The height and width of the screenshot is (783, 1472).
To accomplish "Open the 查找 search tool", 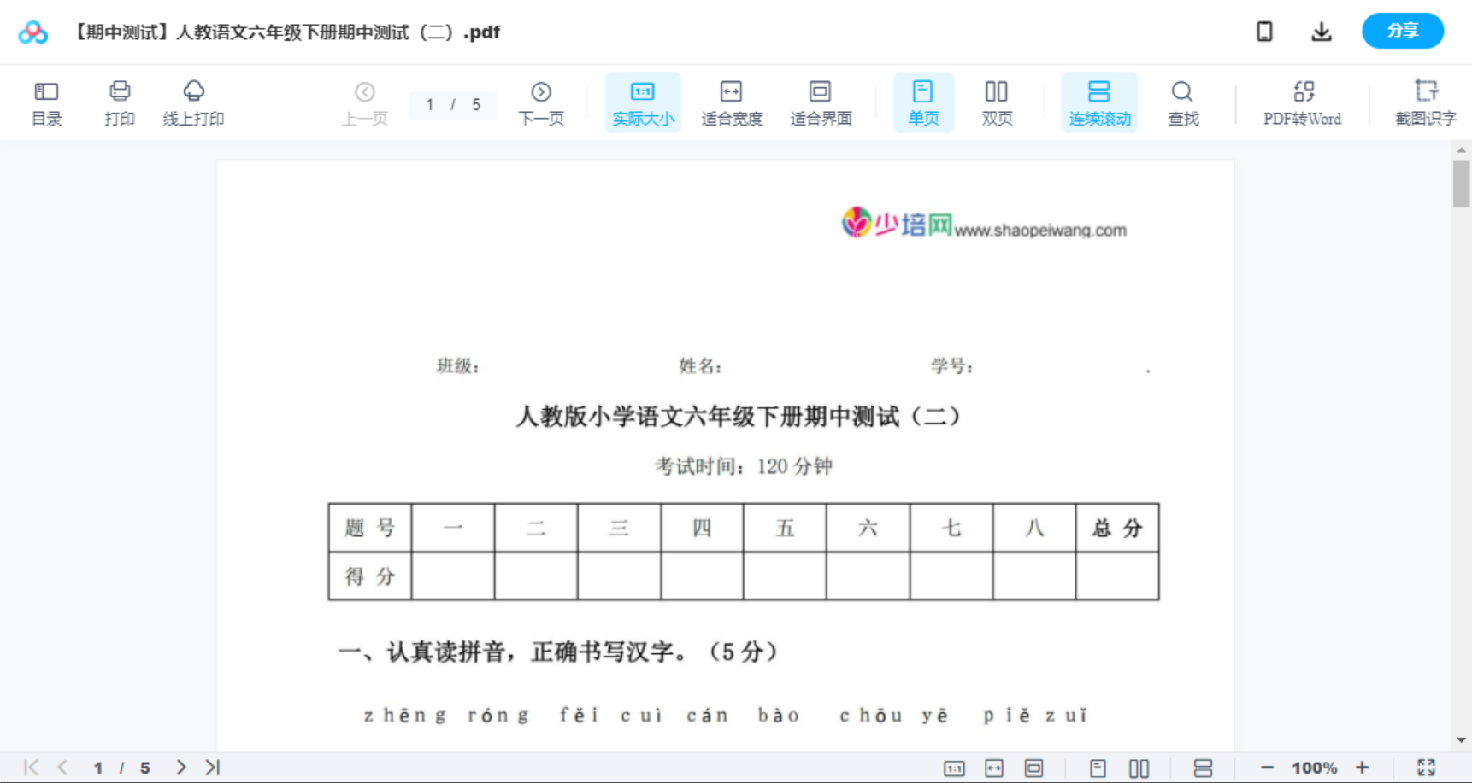I will point(1182,102).
